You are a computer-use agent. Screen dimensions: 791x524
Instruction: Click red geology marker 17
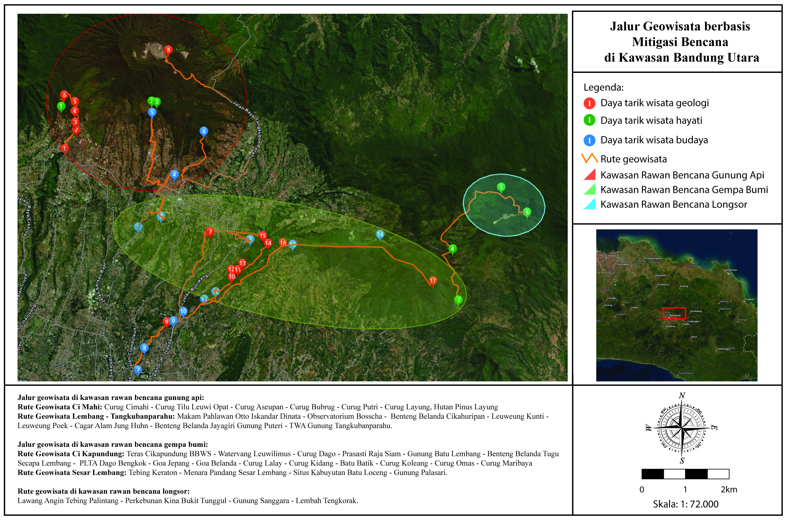click(434, 282)
